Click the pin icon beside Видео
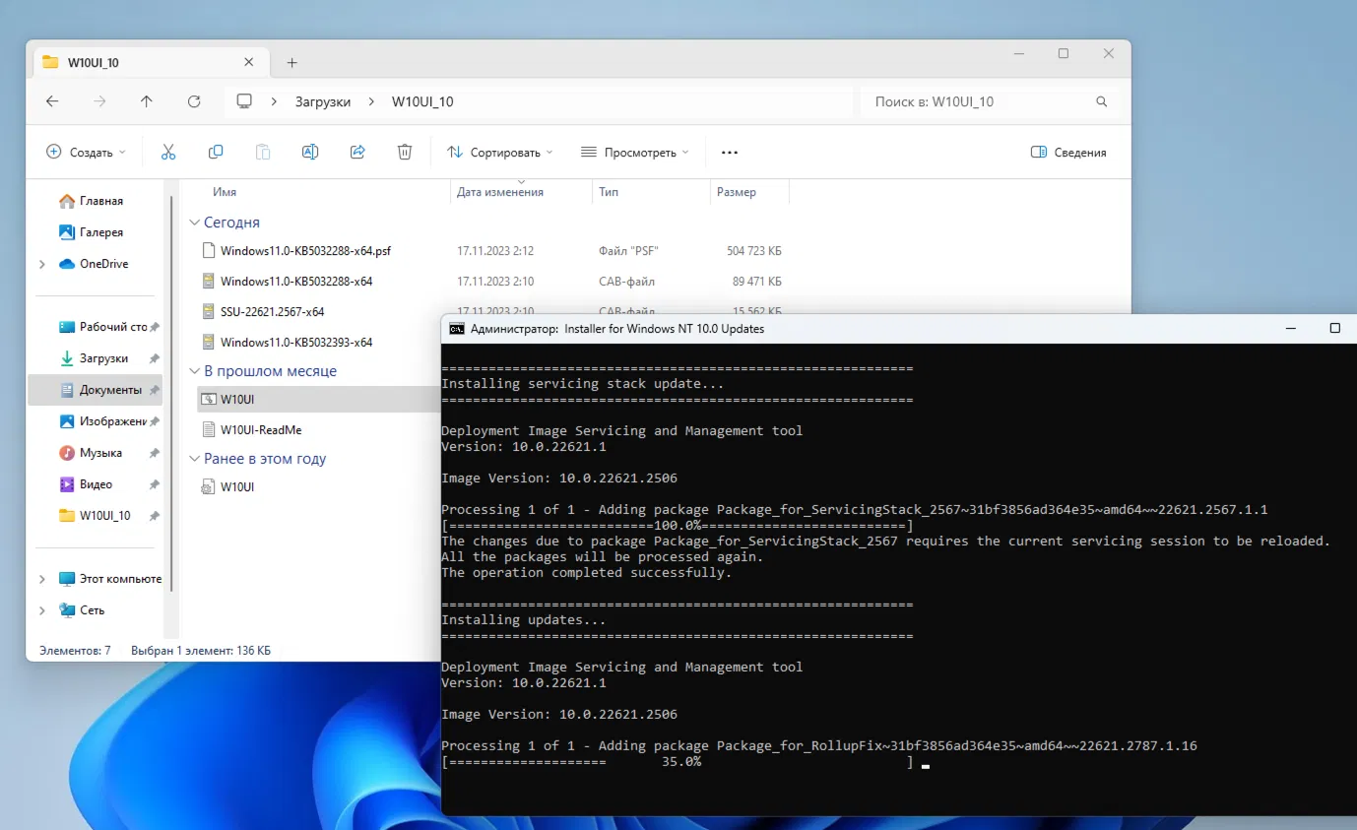 [x=155, y=484]
